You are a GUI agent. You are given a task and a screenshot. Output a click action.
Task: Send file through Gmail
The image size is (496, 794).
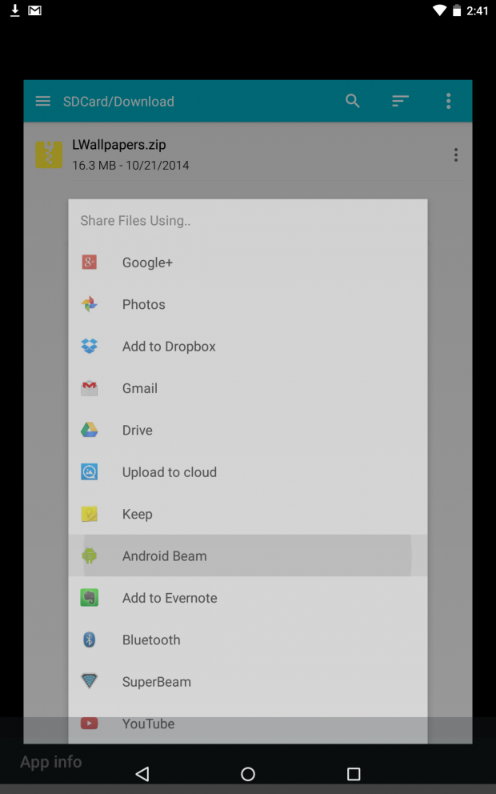[248, 388]
